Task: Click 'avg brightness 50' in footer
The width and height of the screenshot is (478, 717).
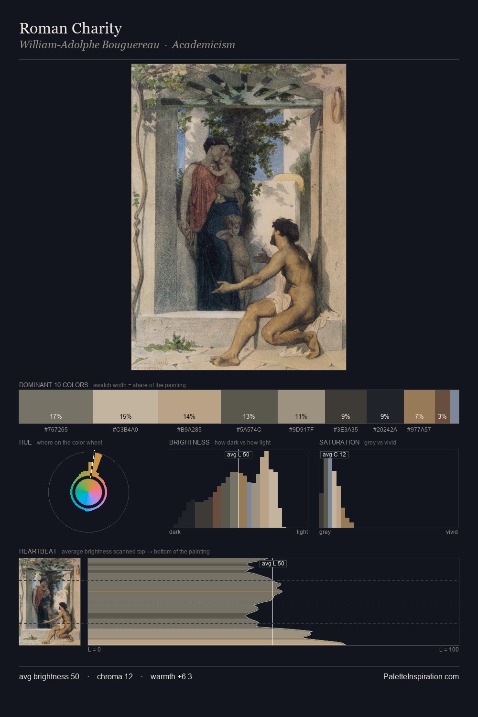Action: click(49, 676)
